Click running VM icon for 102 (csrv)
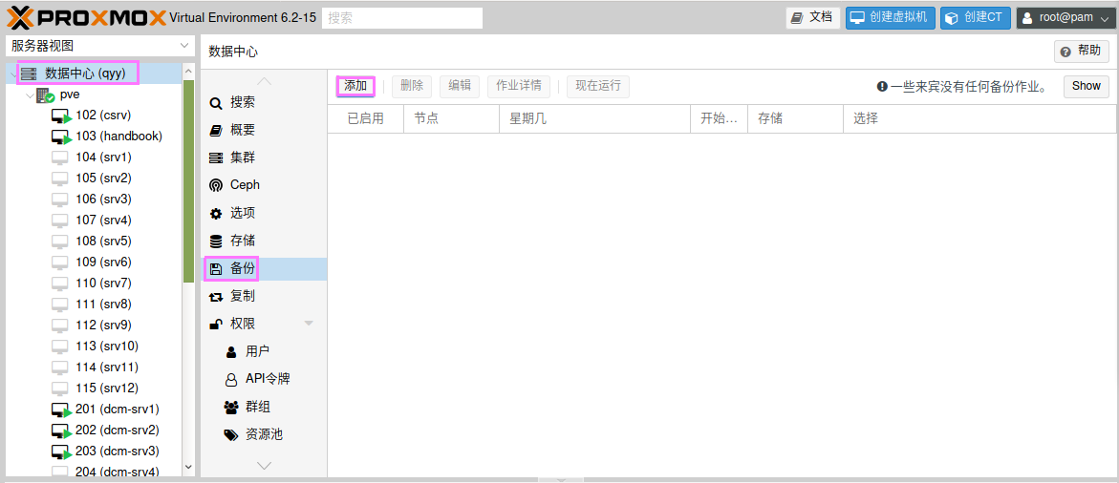 (61, 115)
